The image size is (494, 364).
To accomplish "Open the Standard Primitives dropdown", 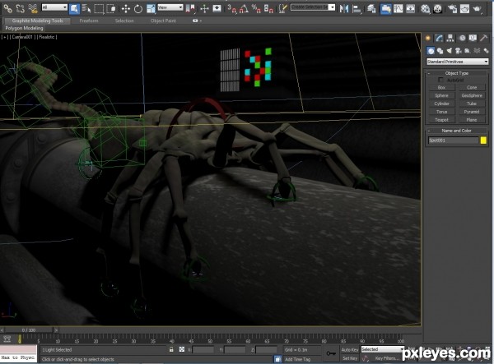I will click(x=458, y=62).
